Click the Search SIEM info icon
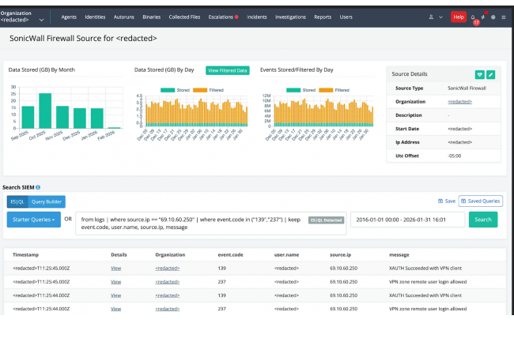This screenshot has height=342, width=514. 38,187
